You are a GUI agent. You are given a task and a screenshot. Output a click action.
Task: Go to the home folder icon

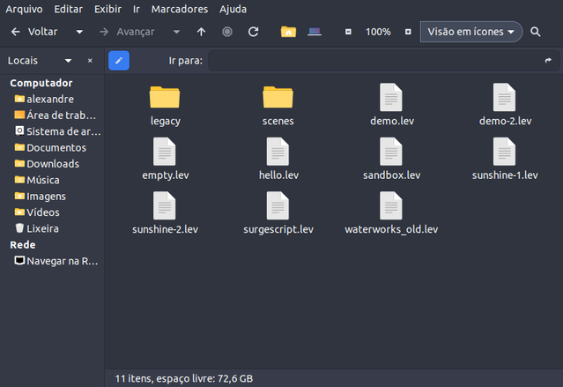(288, 32)
